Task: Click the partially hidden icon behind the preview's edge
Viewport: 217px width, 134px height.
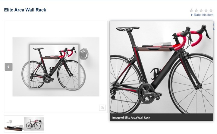Action: click(x=214, y=27)
